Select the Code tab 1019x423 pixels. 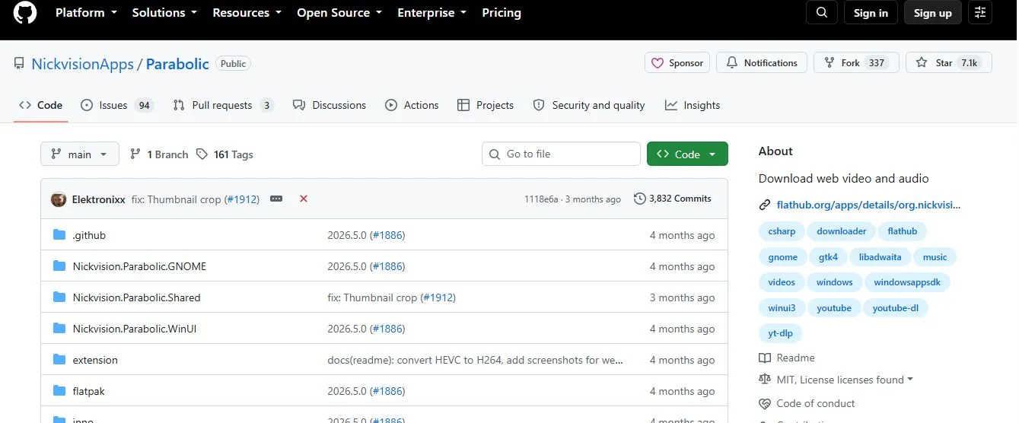41,105
